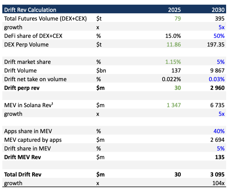Click the 2025 column header
231x191 pixels.
click(174, 10)
